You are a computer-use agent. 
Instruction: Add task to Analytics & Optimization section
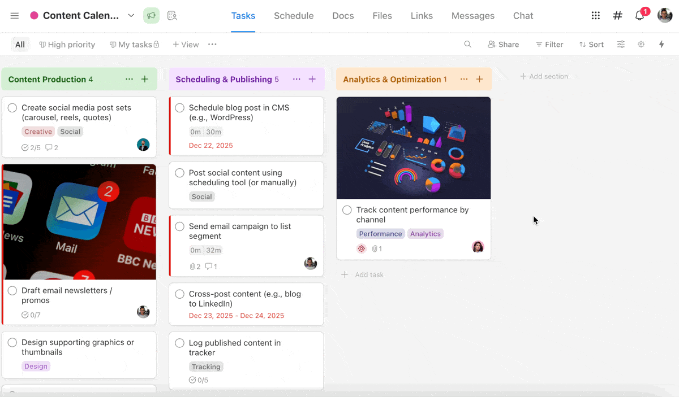479,80
